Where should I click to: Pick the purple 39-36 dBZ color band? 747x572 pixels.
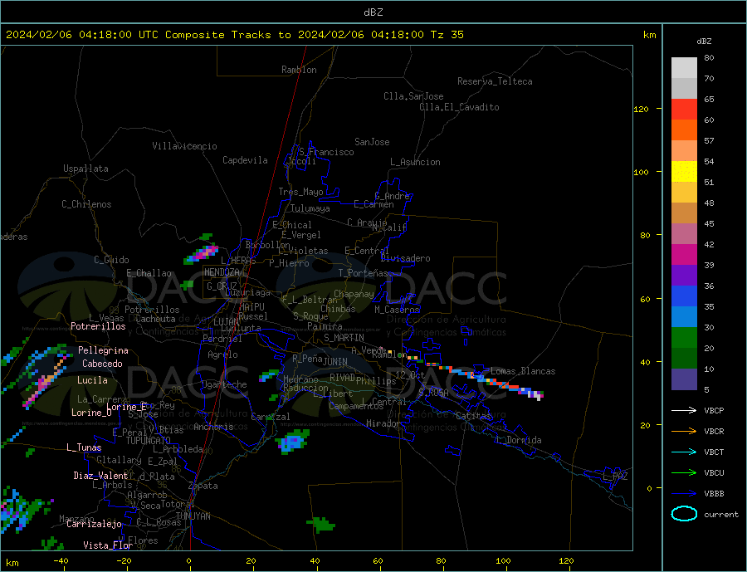coord(684,276)
